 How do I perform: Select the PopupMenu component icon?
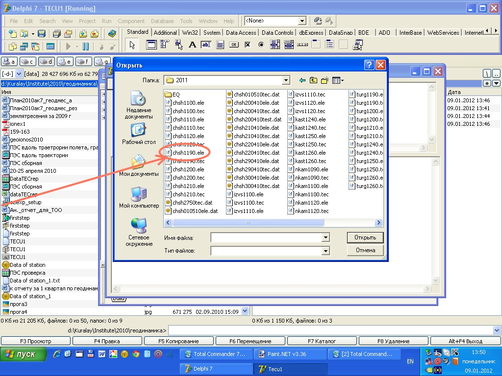click(x=178, y=45)
